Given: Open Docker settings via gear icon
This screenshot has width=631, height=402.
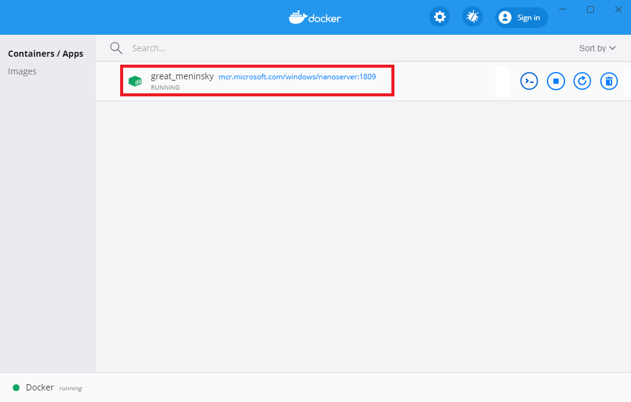Looking at the screenshot, I should (439, 17).
